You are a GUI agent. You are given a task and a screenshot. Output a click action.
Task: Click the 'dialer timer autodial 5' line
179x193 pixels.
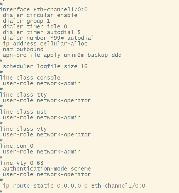point(42,32)
